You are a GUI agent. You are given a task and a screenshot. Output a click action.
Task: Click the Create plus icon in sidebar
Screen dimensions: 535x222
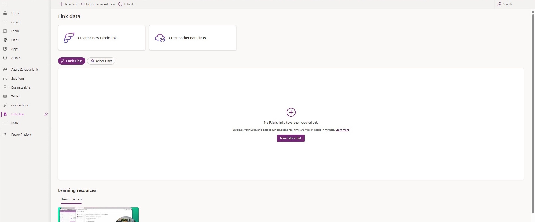5,22
